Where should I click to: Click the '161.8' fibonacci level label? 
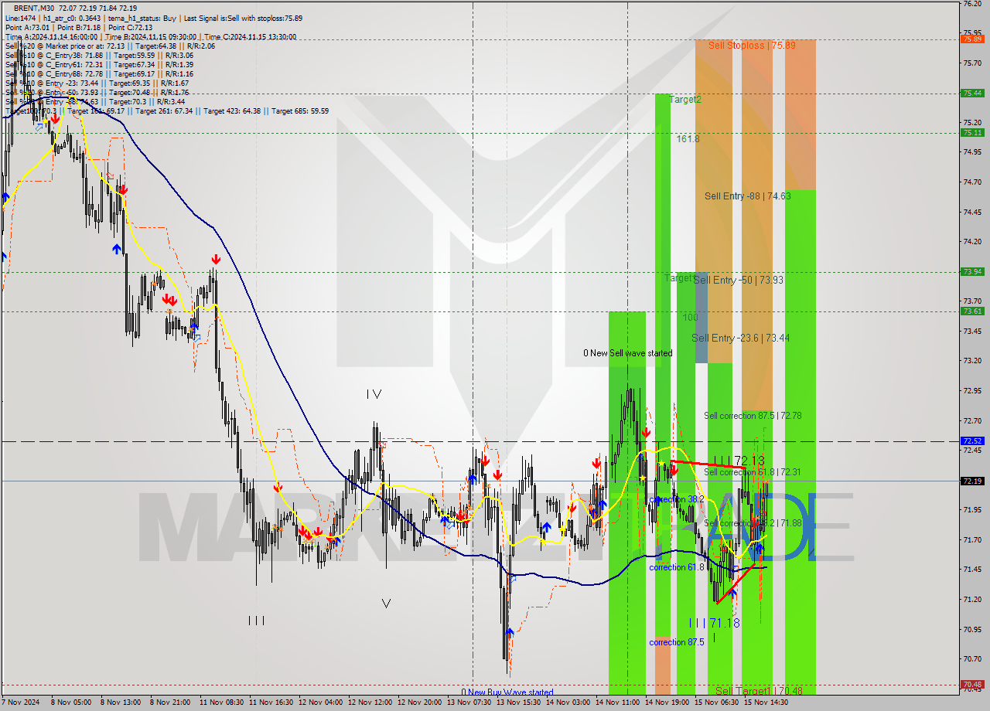[x=688, y=139]
